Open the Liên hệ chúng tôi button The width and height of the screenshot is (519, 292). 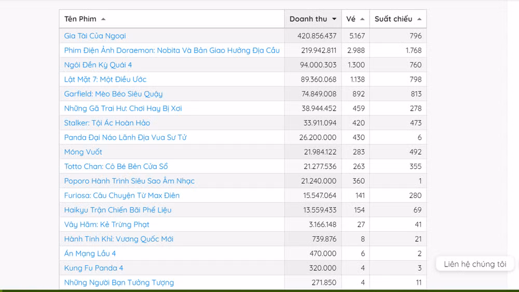click(475, 264)
